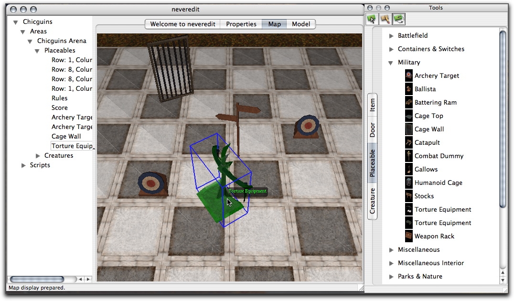This screenshot has height=301, width=514.
Task: Click the Catapult icon in the list
Action: coord(408,142)
